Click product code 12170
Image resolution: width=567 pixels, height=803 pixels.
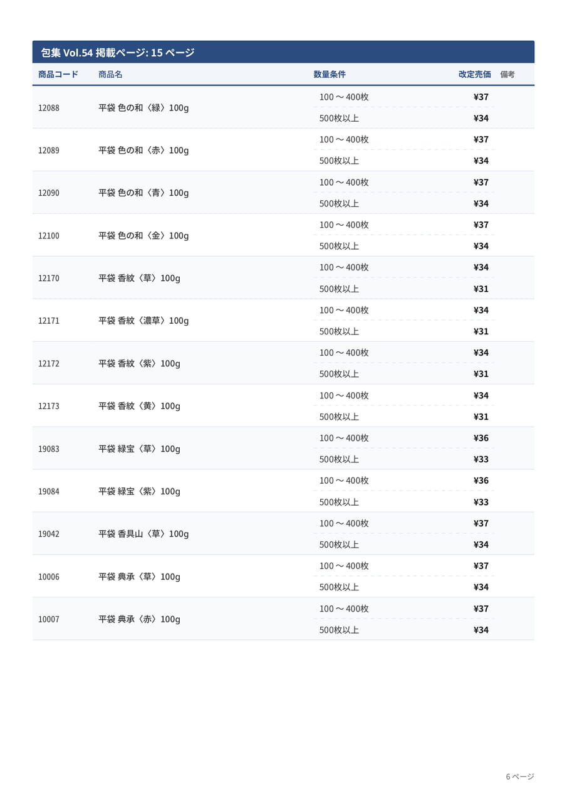coord(49,279)
